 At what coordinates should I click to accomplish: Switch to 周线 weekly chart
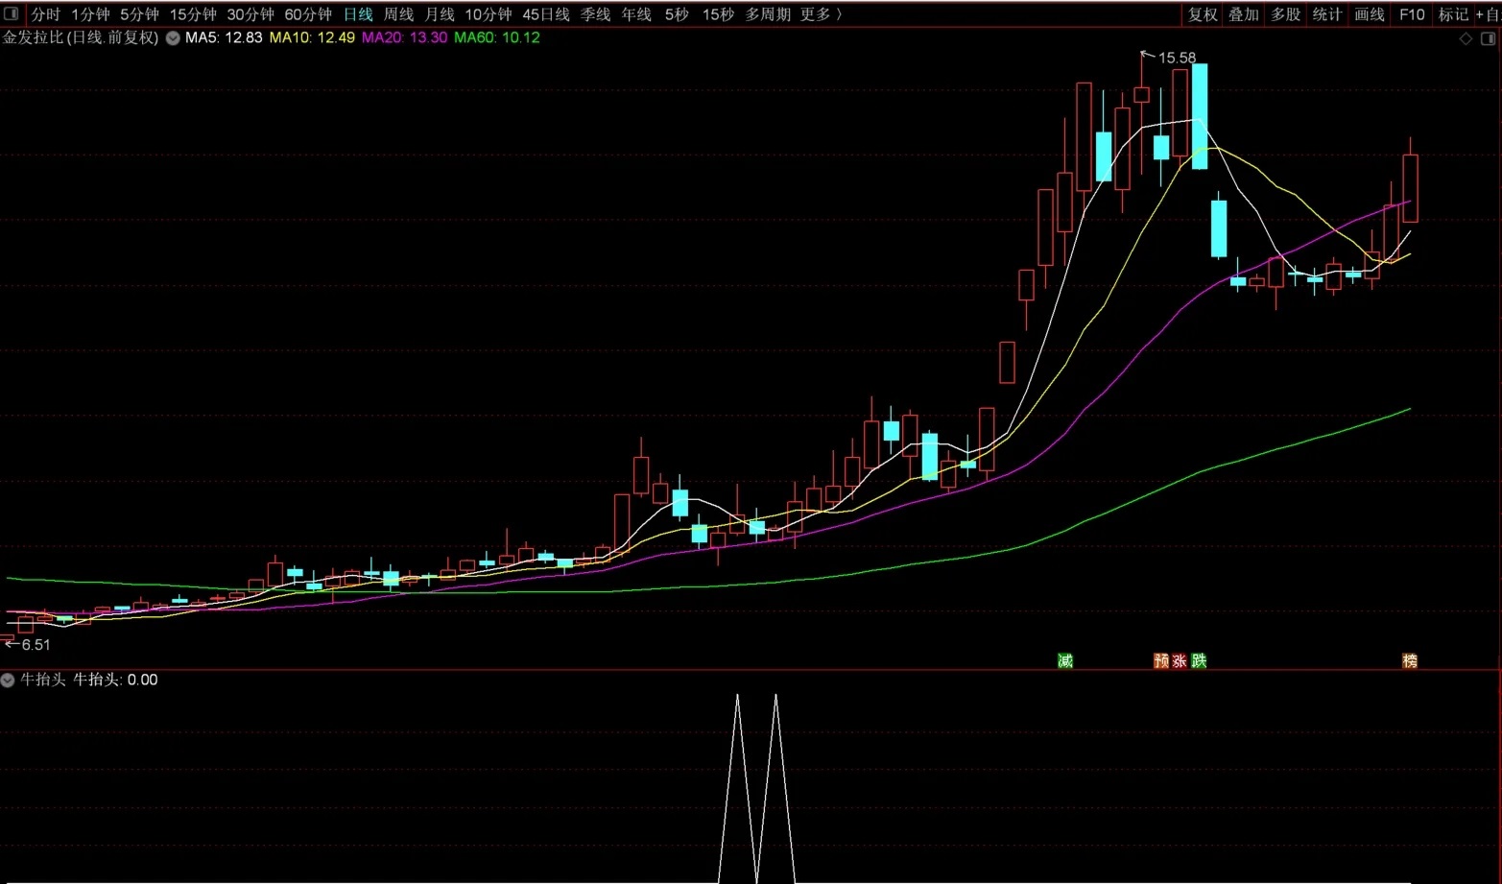[398, 14]
